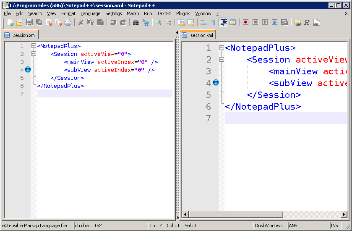Image resolution: width=352 pixels, height=231 pixels.
Task: Open the Language menu
Action: [x=90, y=13]
